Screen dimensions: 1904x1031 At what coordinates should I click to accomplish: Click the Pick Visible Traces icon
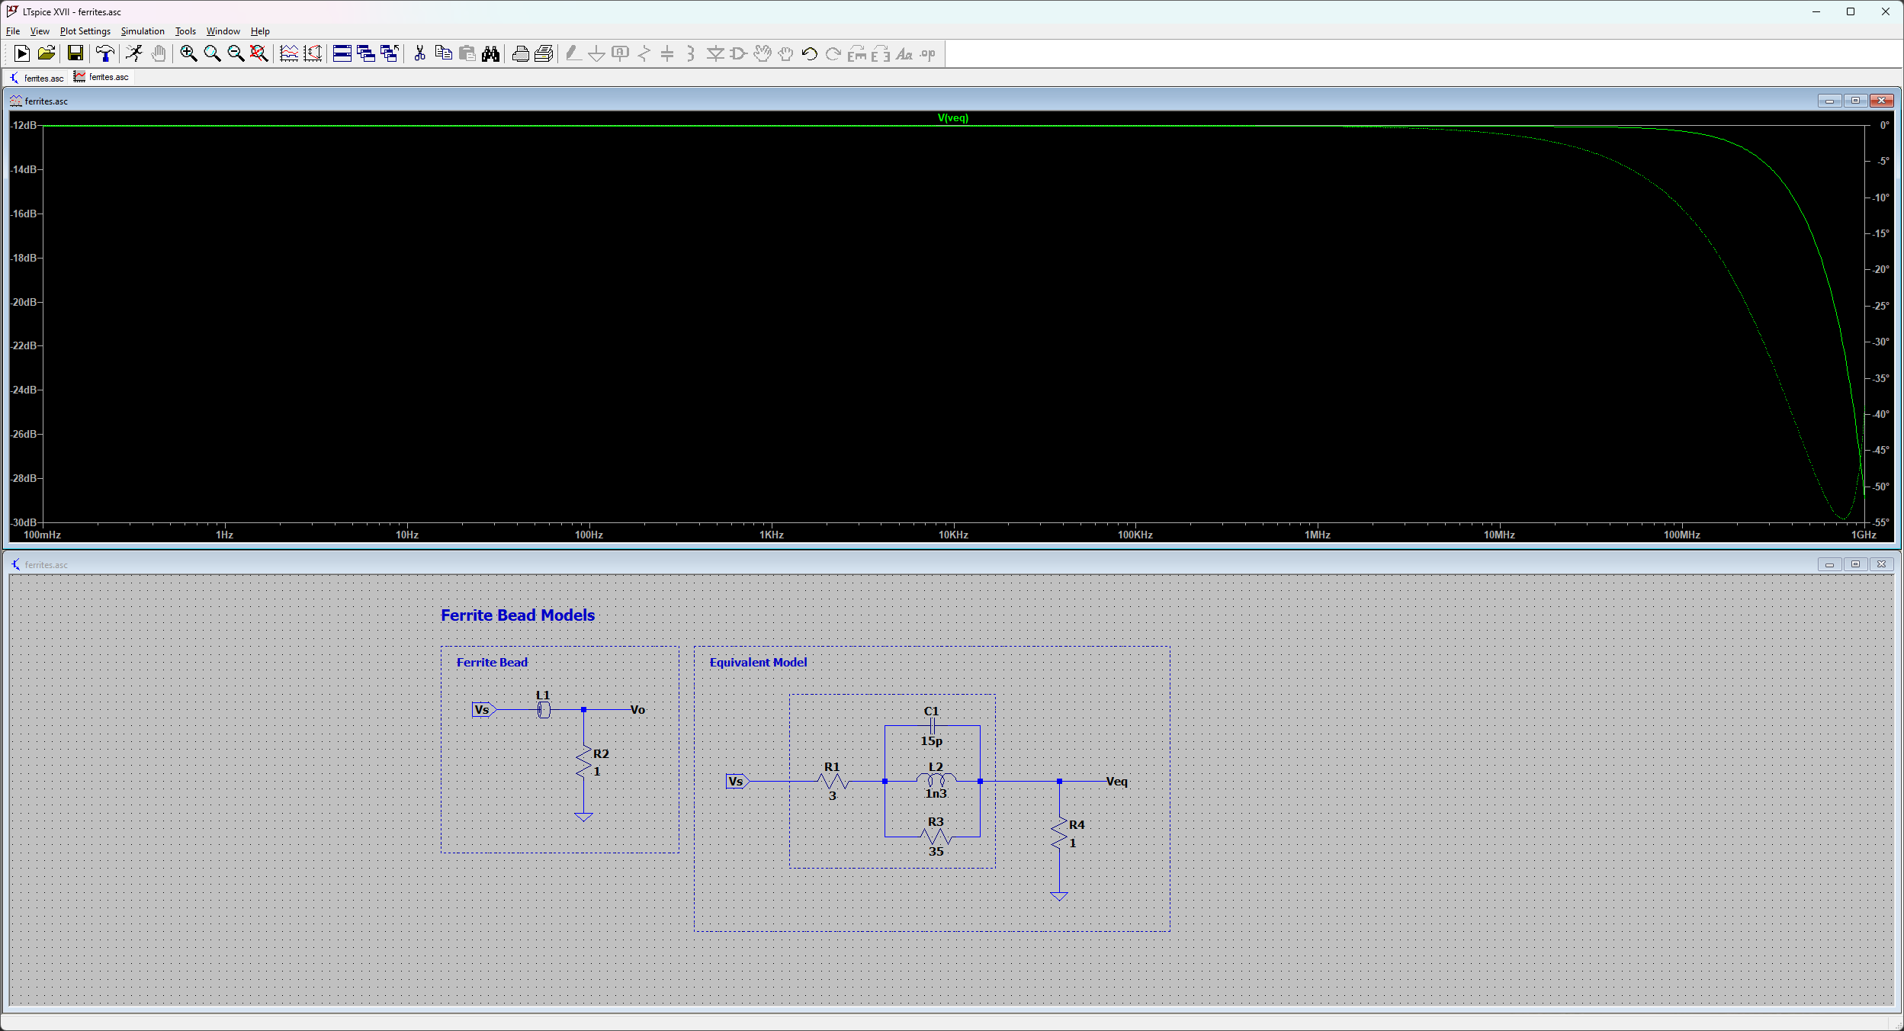pyautogui.click(x=313, y=53)
